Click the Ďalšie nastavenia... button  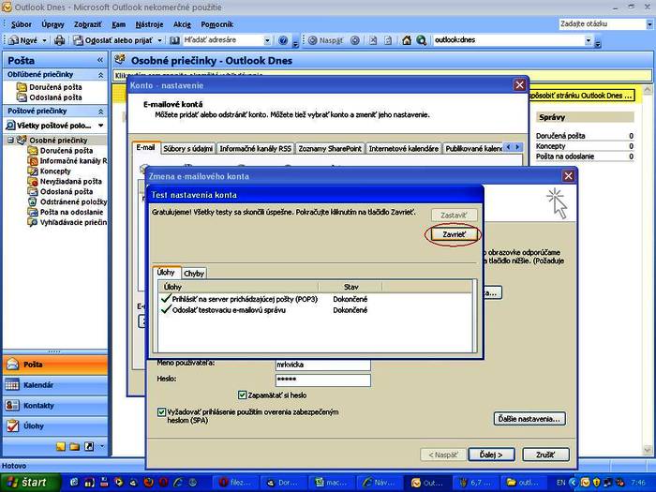pos(529,419)
